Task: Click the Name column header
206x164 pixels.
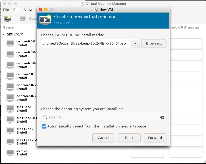Action: point(8,27)
